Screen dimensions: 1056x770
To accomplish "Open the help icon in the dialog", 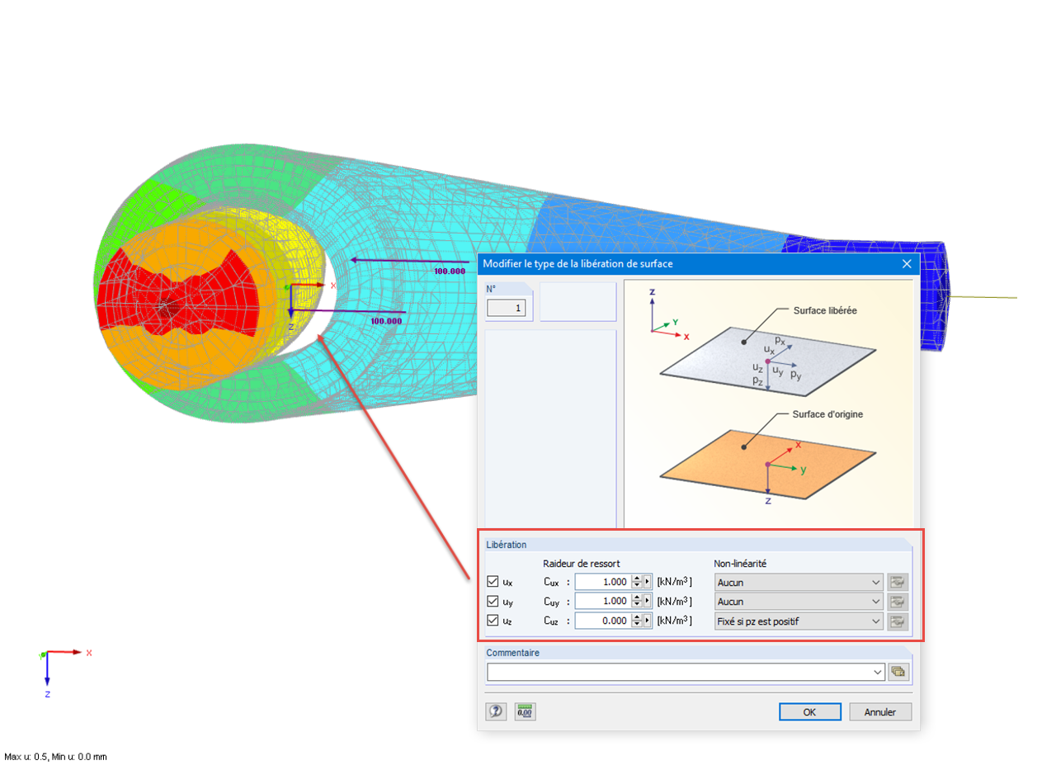I will (x=497, y=711).
